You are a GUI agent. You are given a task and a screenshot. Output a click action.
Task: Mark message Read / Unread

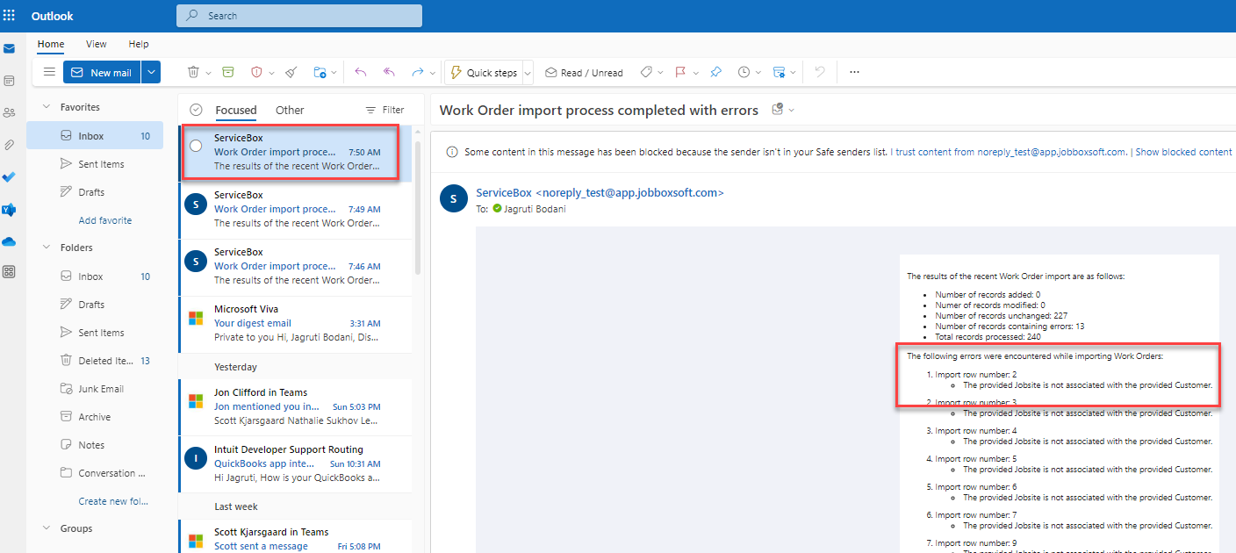tap(584, 73)
